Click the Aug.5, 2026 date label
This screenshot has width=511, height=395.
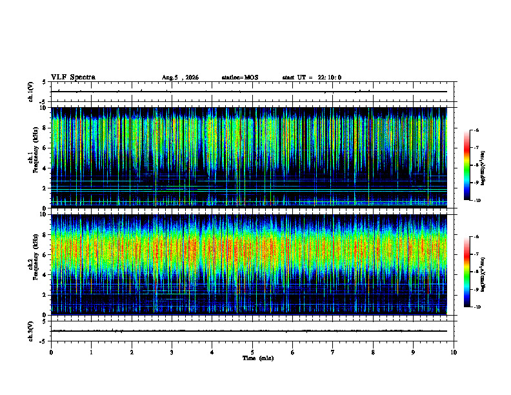tap(180, 77)
